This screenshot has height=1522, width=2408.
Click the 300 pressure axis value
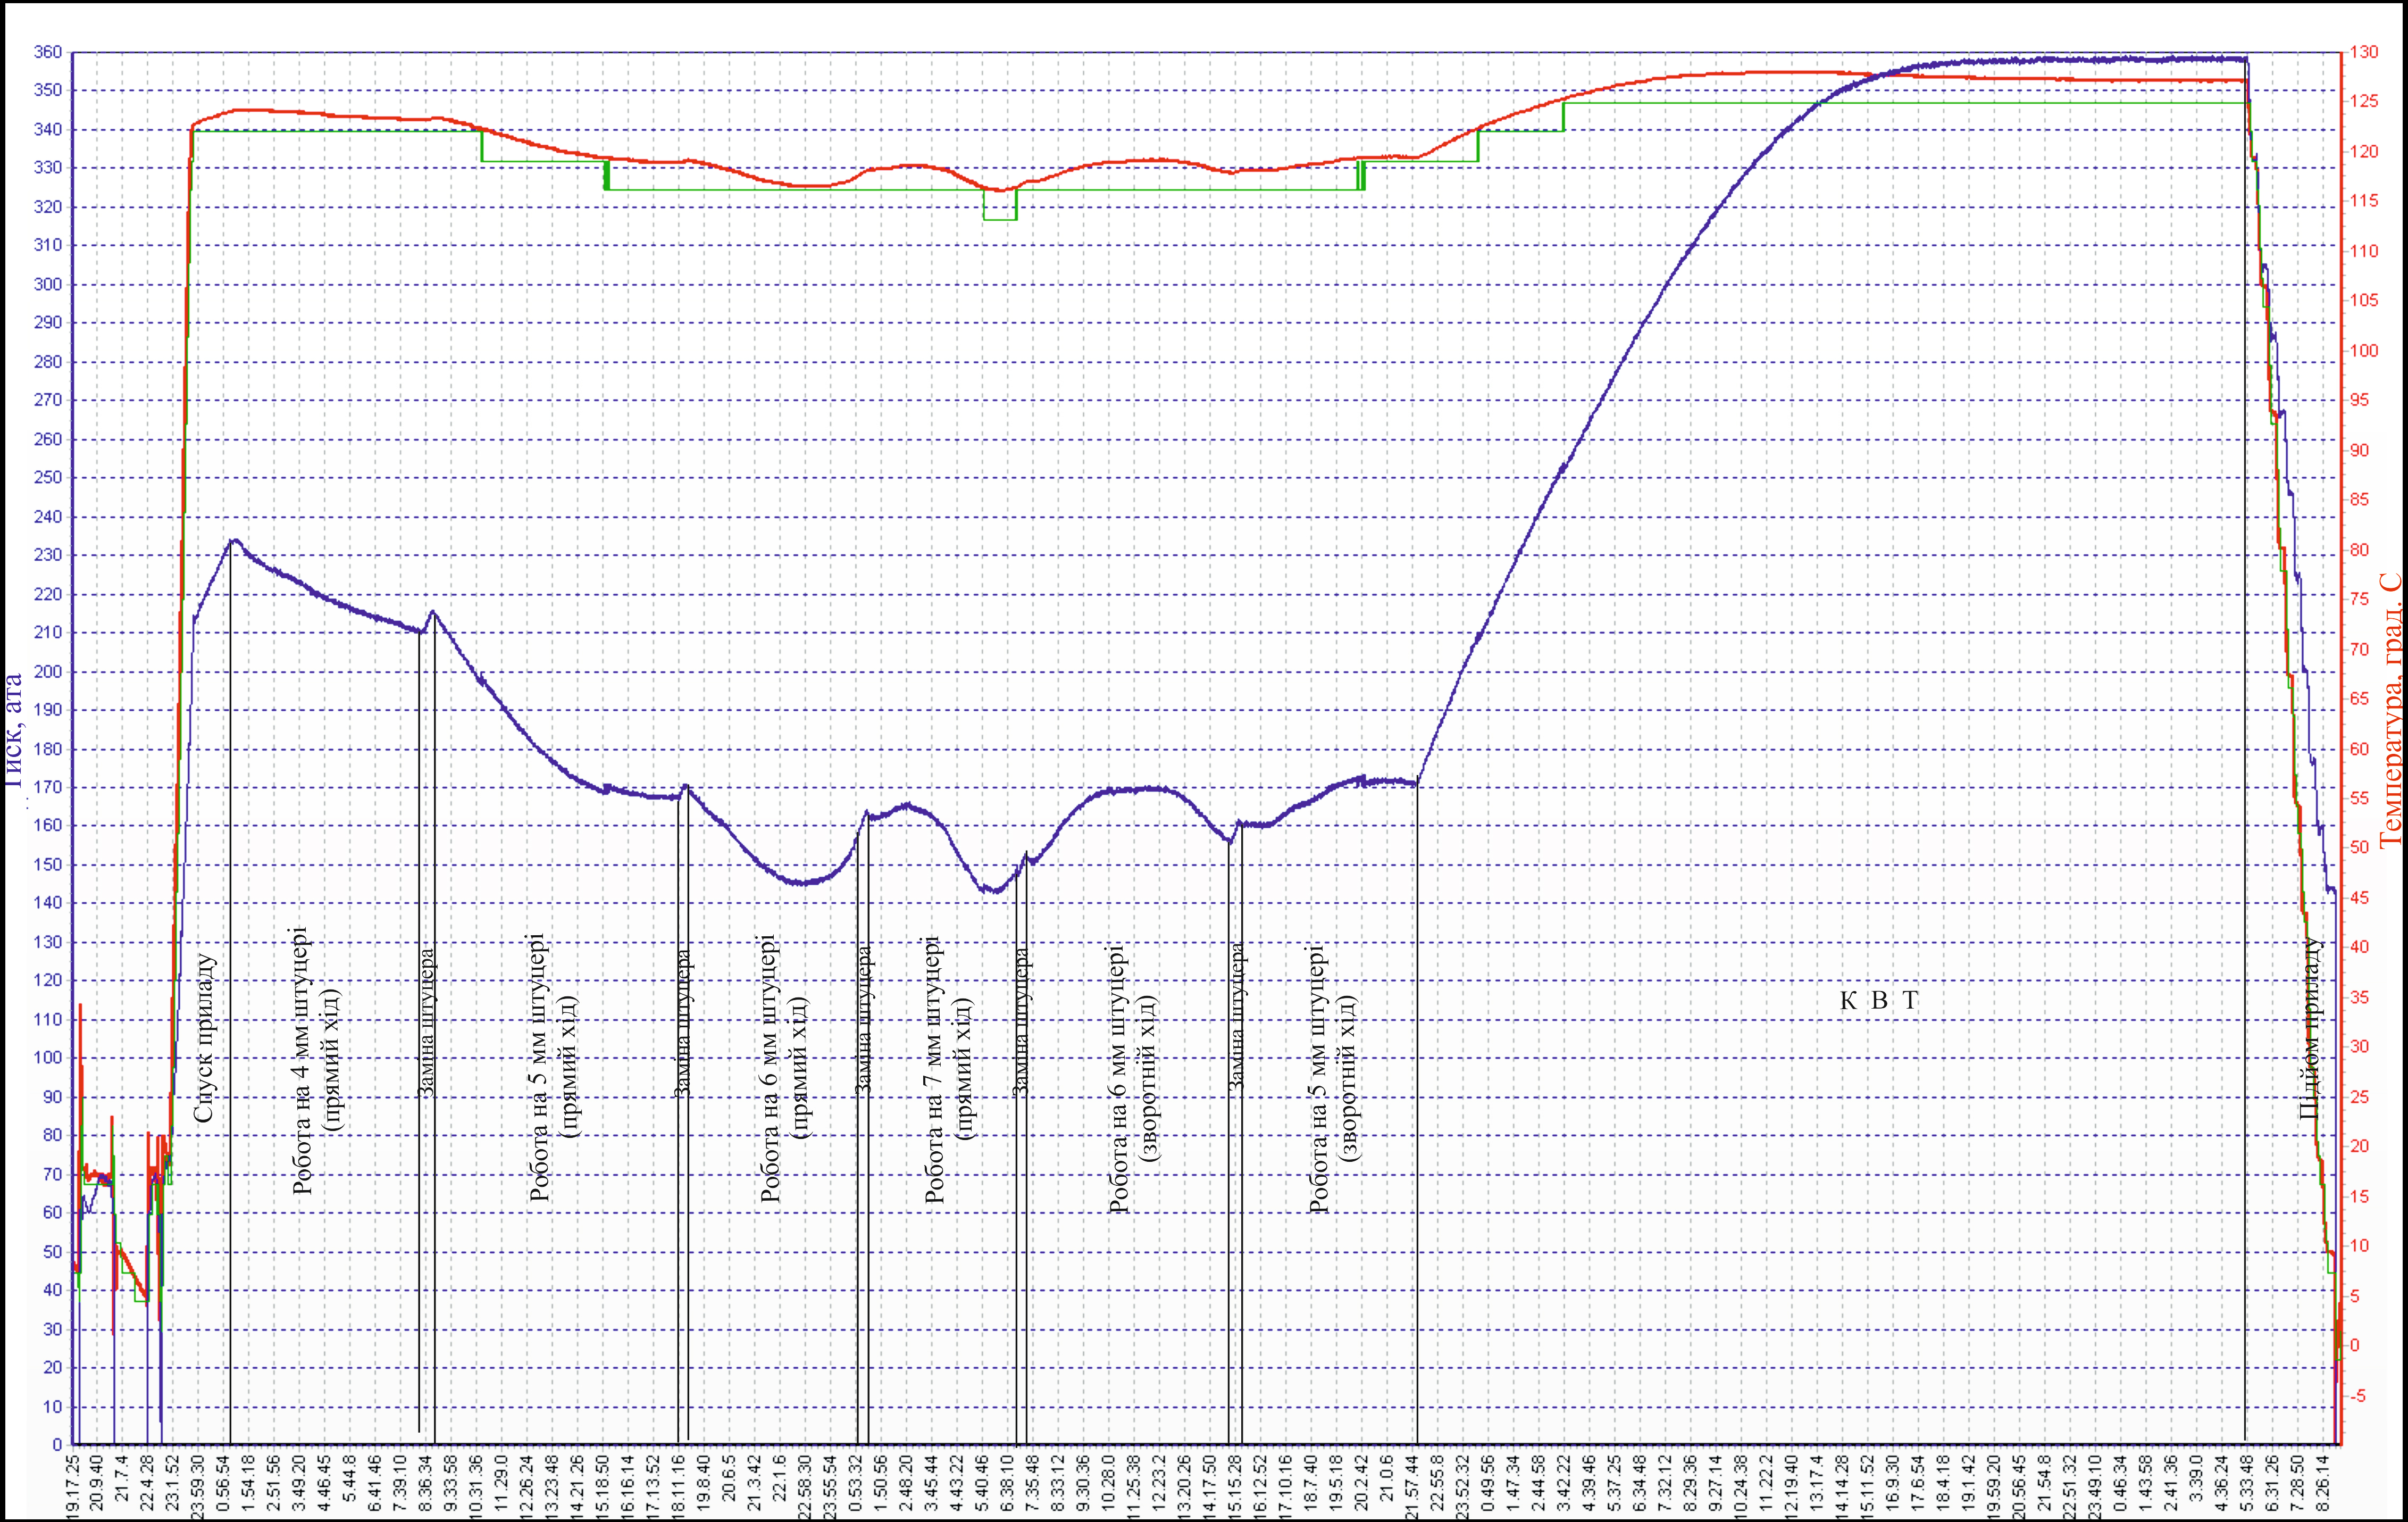click(48, 284)
